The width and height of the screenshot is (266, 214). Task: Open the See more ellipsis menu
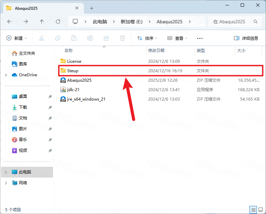click(200, 38)
